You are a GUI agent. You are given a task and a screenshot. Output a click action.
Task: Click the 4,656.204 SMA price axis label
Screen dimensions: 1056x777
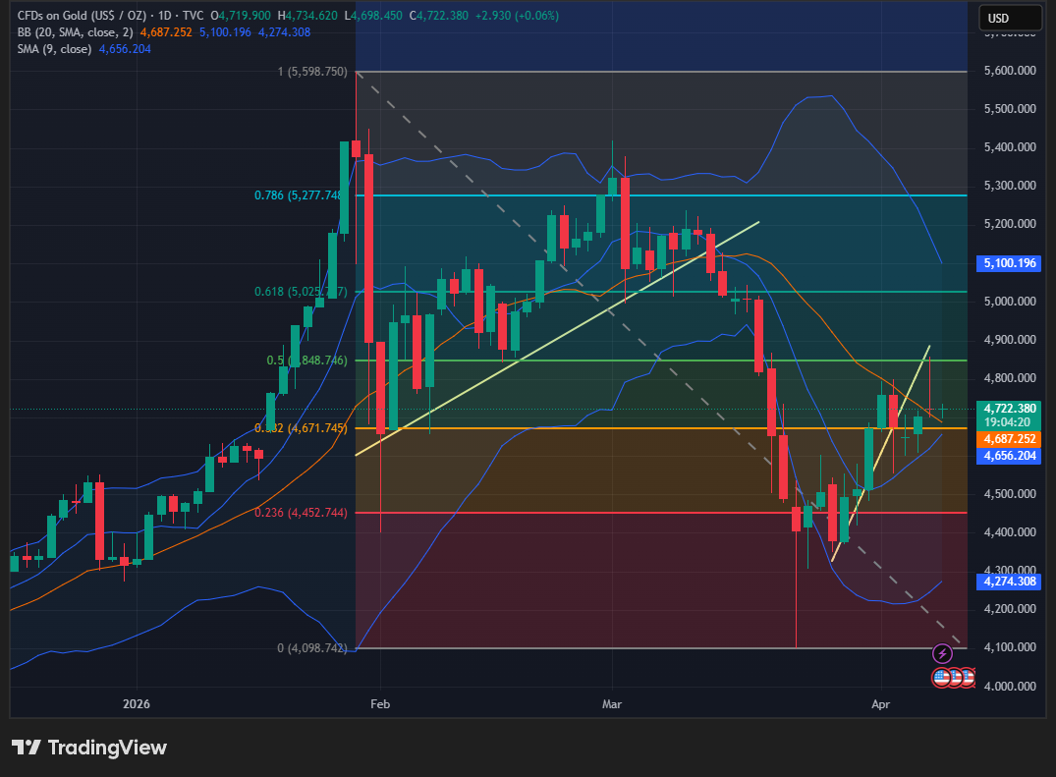[x=1011, y=457]
